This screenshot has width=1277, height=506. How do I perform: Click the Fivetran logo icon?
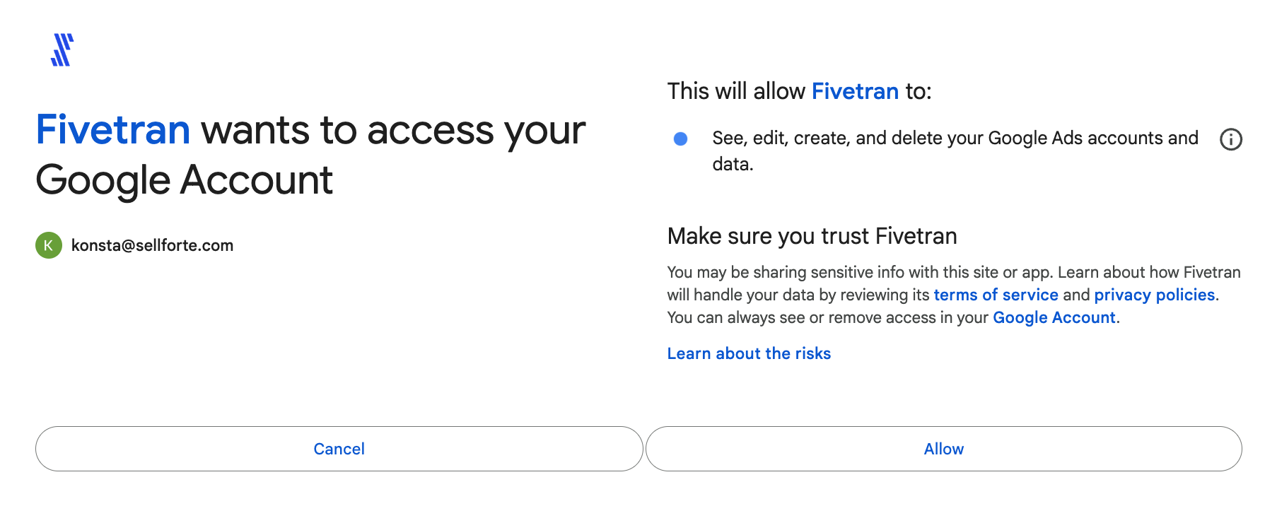tap(62, 50)
